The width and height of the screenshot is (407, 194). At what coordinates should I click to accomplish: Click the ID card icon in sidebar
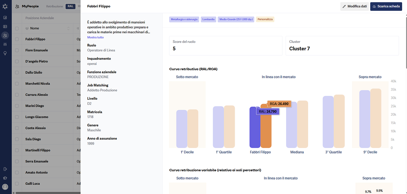(x=5, y=27)
